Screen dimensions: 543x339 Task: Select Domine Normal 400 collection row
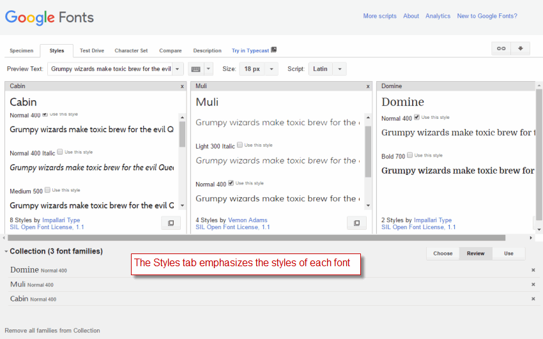pyautogui.click(x=272, y=270)
